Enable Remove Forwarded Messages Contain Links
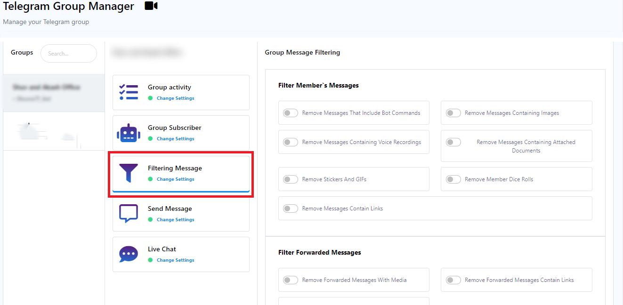 click(453, 280)
